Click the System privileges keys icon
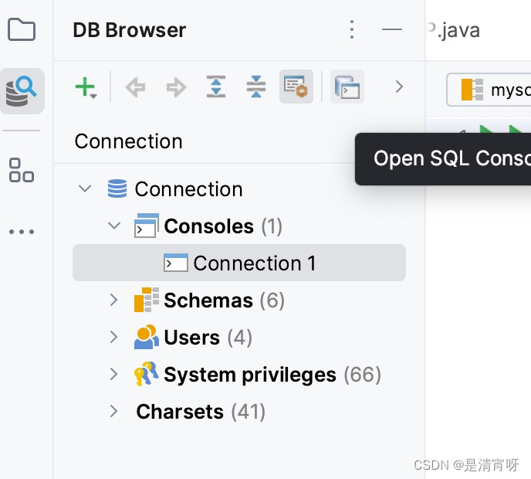The width and height of the screenshot is (531, 479). point(147,374)
